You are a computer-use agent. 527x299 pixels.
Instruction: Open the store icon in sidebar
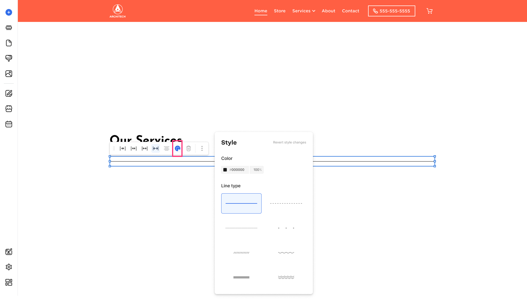9,109
